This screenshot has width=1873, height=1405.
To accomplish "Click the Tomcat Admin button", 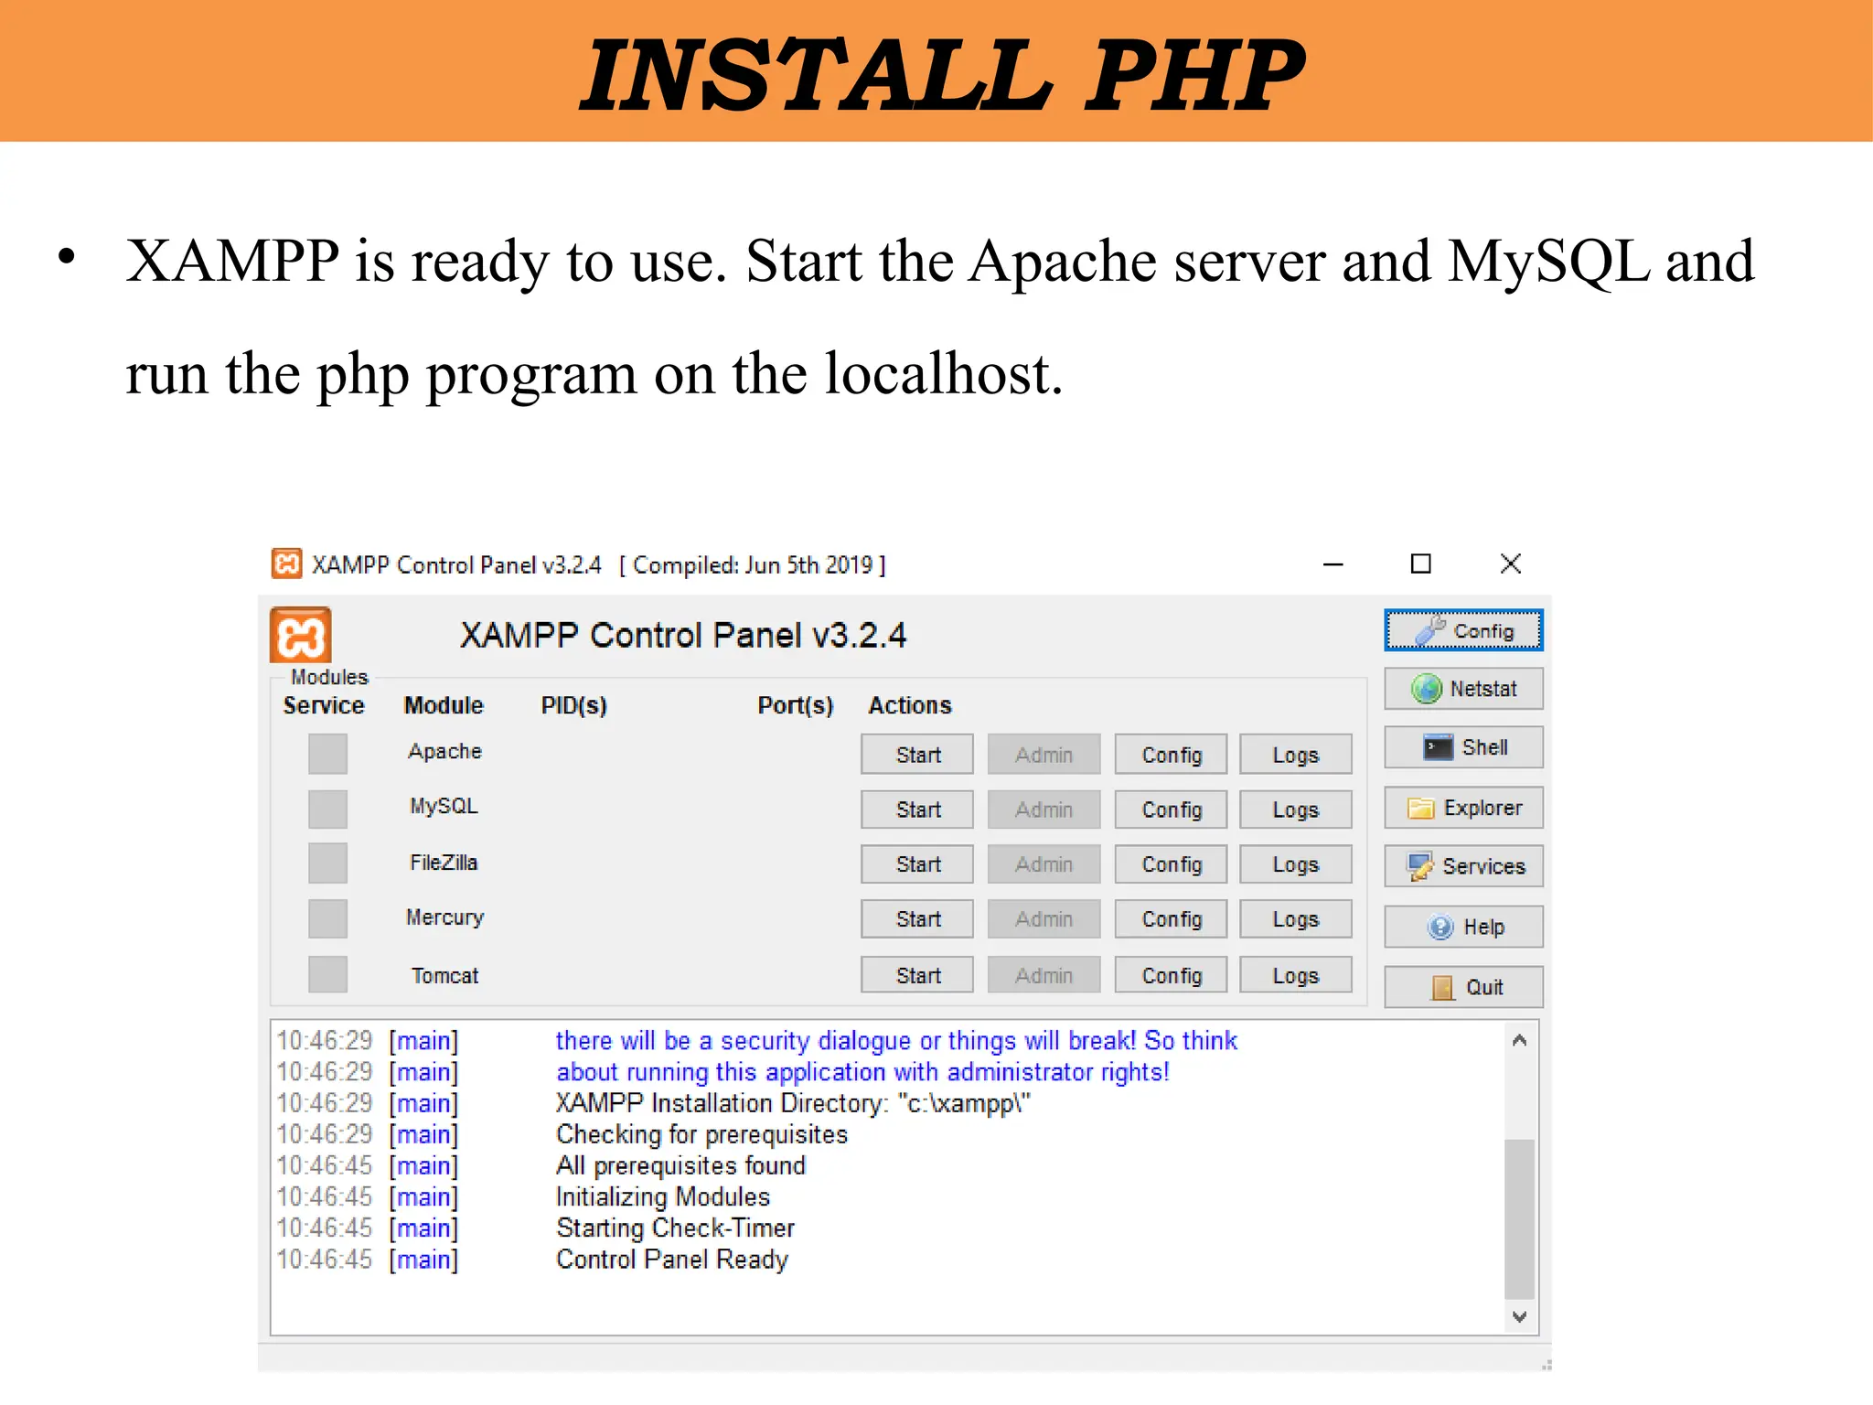I will coord(1044,975).
